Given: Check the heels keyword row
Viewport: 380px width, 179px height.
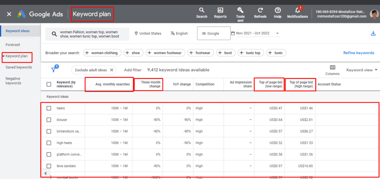Looking at the screenshot, I should pyautogui.click(x=49, y=108).
